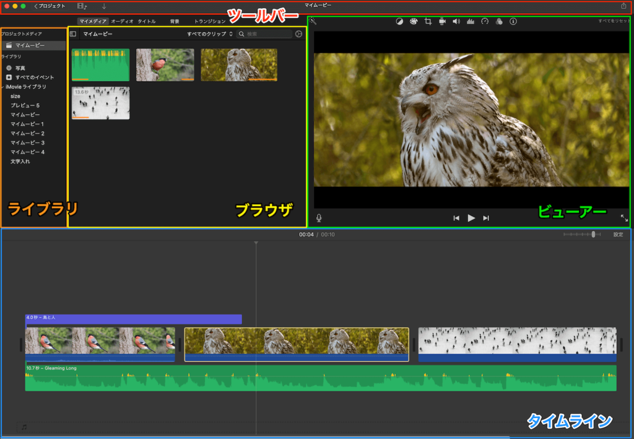Open the clip filter effects tool

coord(499,21)
